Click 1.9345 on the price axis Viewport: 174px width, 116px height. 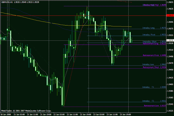171,104
